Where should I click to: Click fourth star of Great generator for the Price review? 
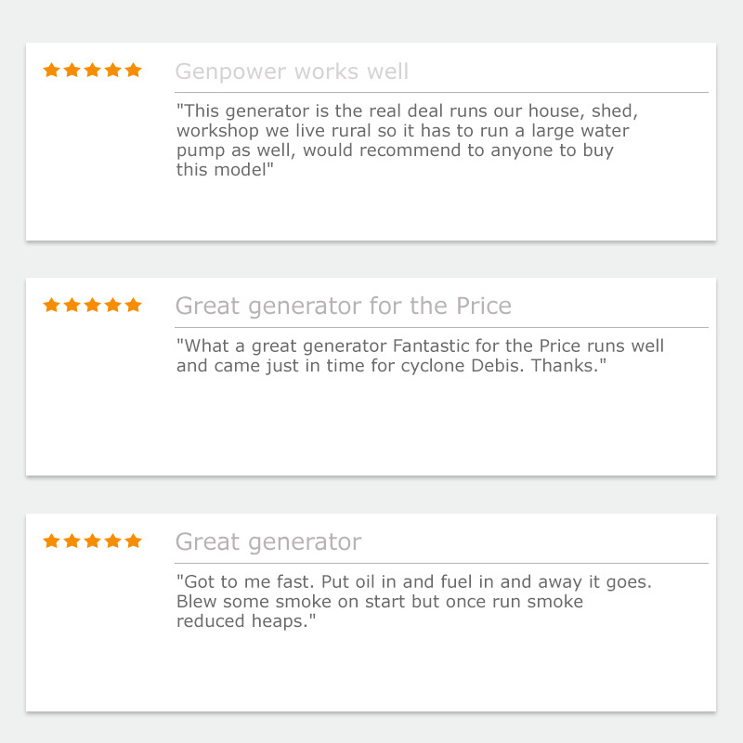(x=113, y=305)
